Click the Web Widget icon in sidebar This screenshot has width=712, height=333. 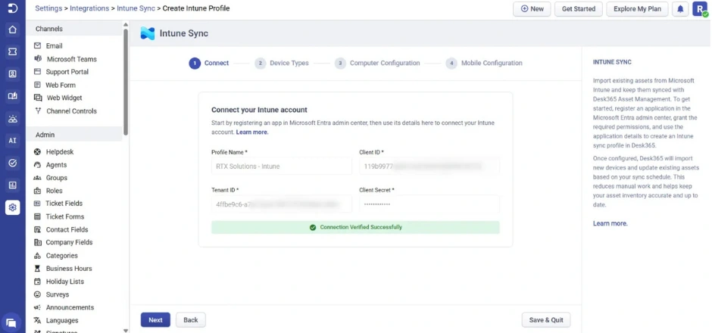click(38, 98)
